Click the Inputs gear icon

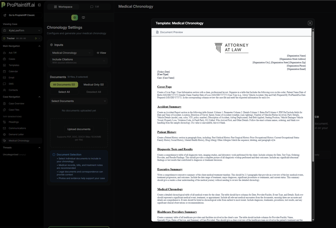(51, 45)
